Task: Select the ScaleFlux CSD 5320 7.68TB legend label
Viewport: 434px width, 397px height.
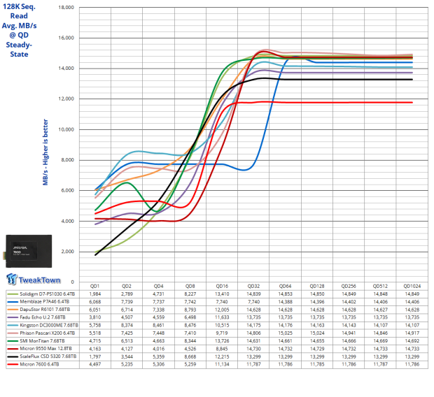Action: point(48,356)
